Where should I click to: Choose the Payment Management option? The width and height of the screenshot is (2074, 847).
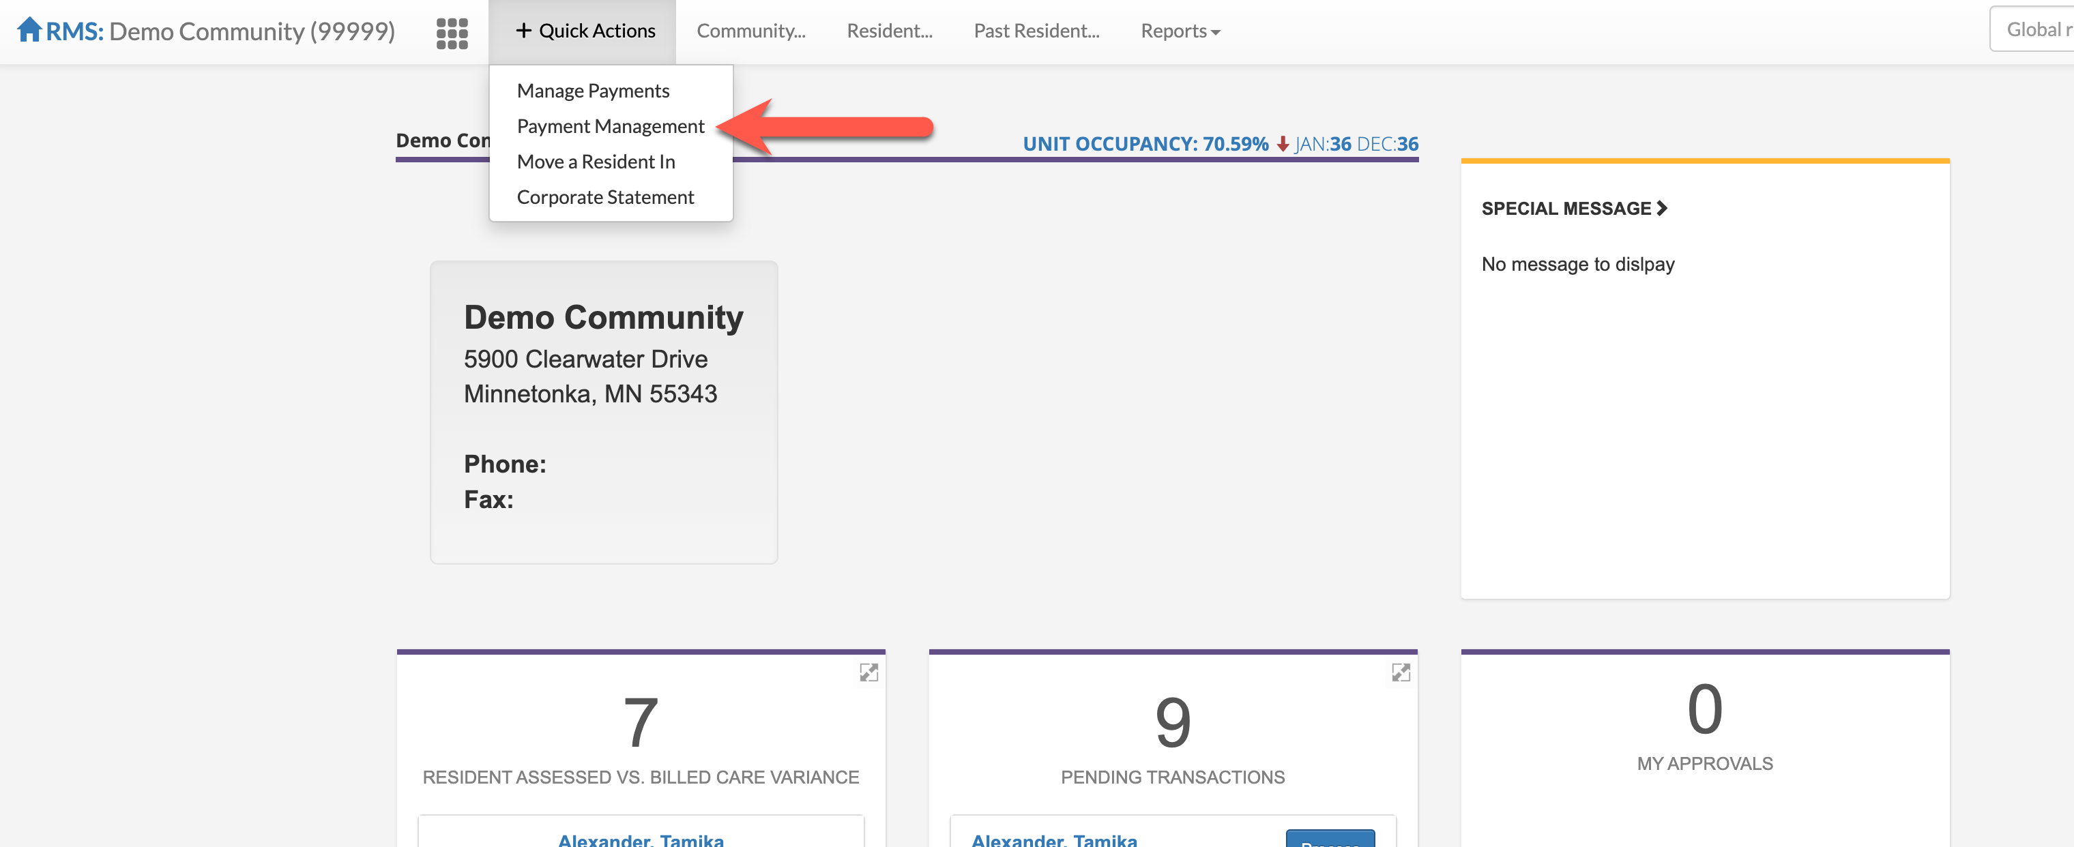pos(609,126)
